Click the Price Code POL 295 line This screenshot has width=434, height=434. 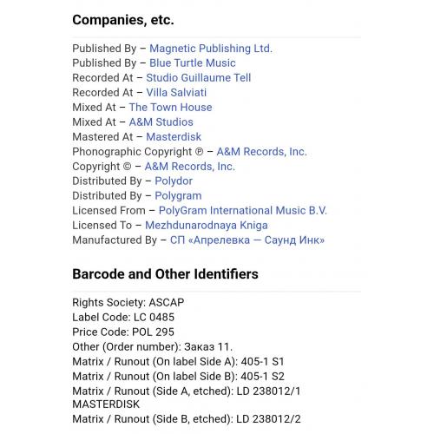[x=123, y=332]
